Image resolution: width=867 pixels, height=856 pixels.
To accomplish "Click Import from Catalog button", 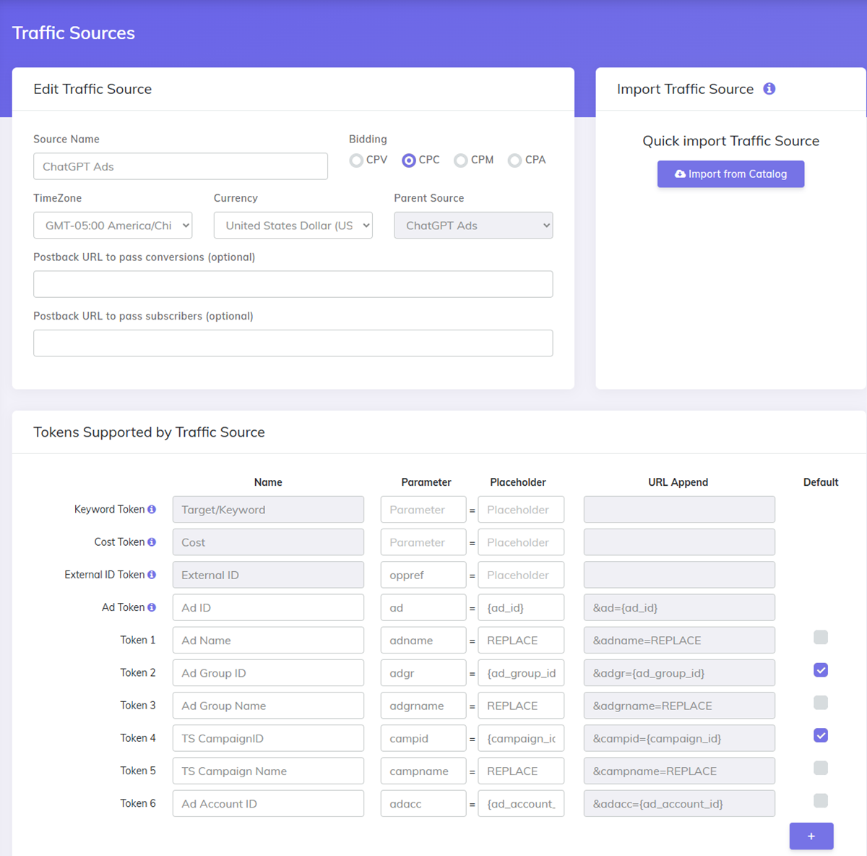I will click(x=730, y=174).
